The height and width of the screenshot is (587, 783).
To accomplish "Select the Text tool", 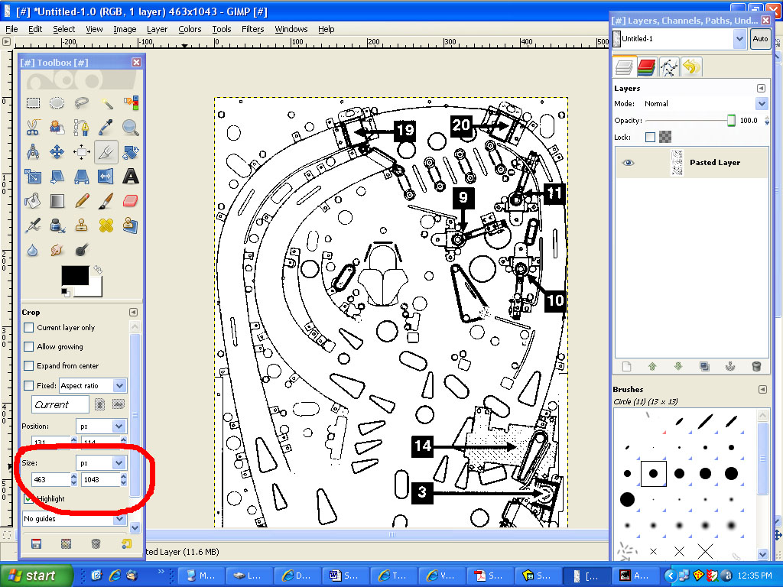I will [x=131, y=177].
